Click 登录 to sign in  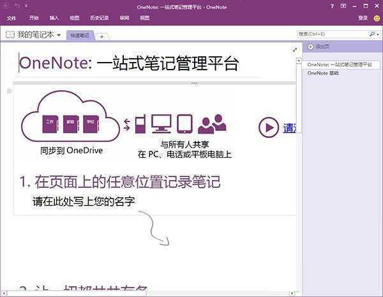pos(363,18)
